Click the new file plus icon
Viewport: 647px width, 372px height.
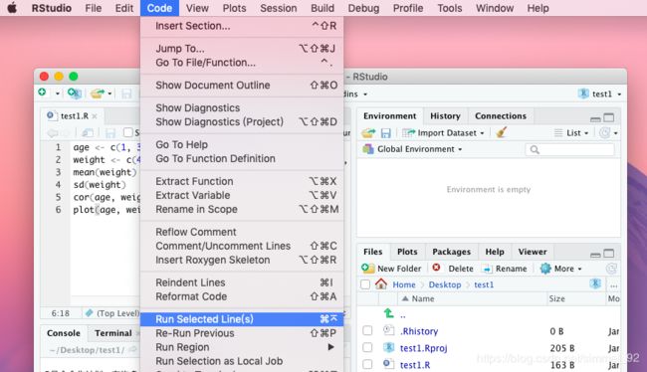click(42, 93)
